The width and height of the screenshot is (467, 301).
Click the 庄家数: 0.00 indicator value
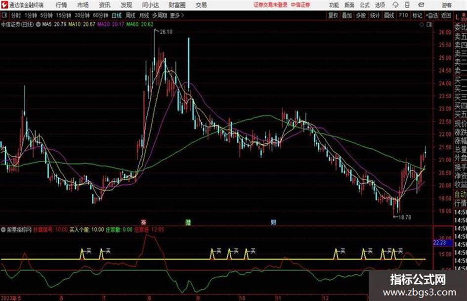click(x=119, y=230)
